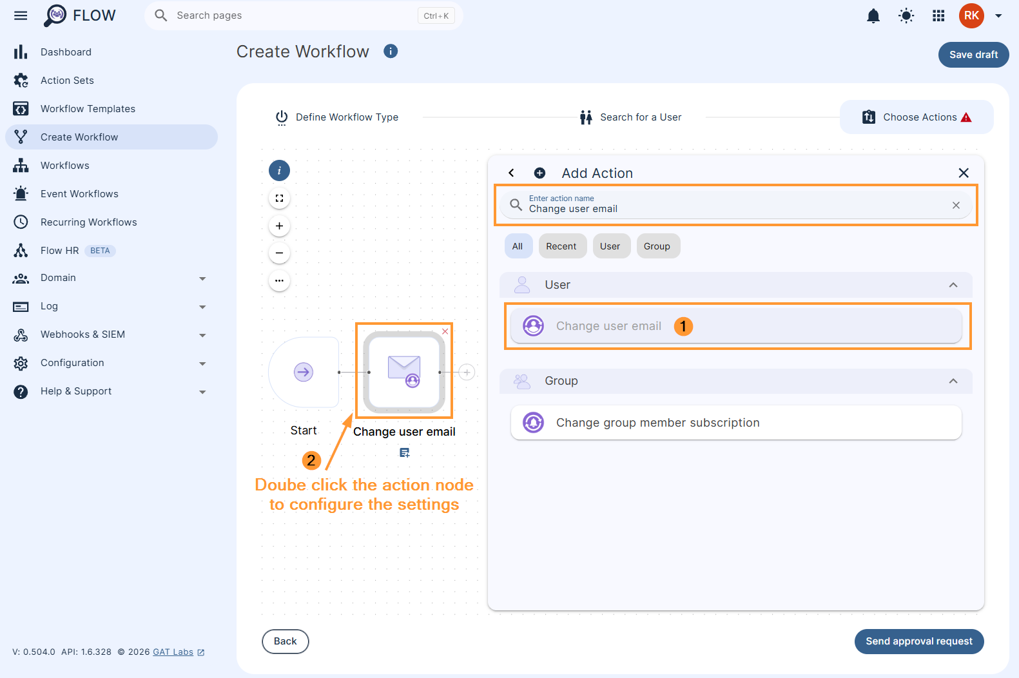Select the Group filter chip
This screenshot has width=1019, height=678.
[657, 246]
